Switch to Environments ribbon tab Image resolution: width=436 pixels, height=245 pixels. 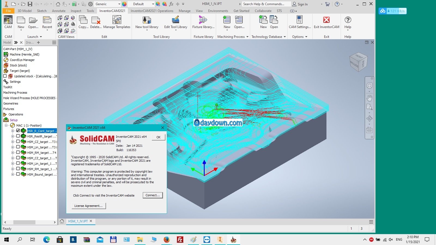218,11
